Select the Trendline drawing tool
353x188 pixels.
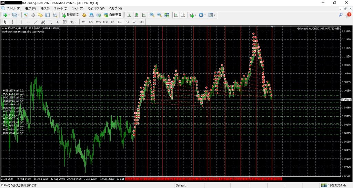(36, 22)
